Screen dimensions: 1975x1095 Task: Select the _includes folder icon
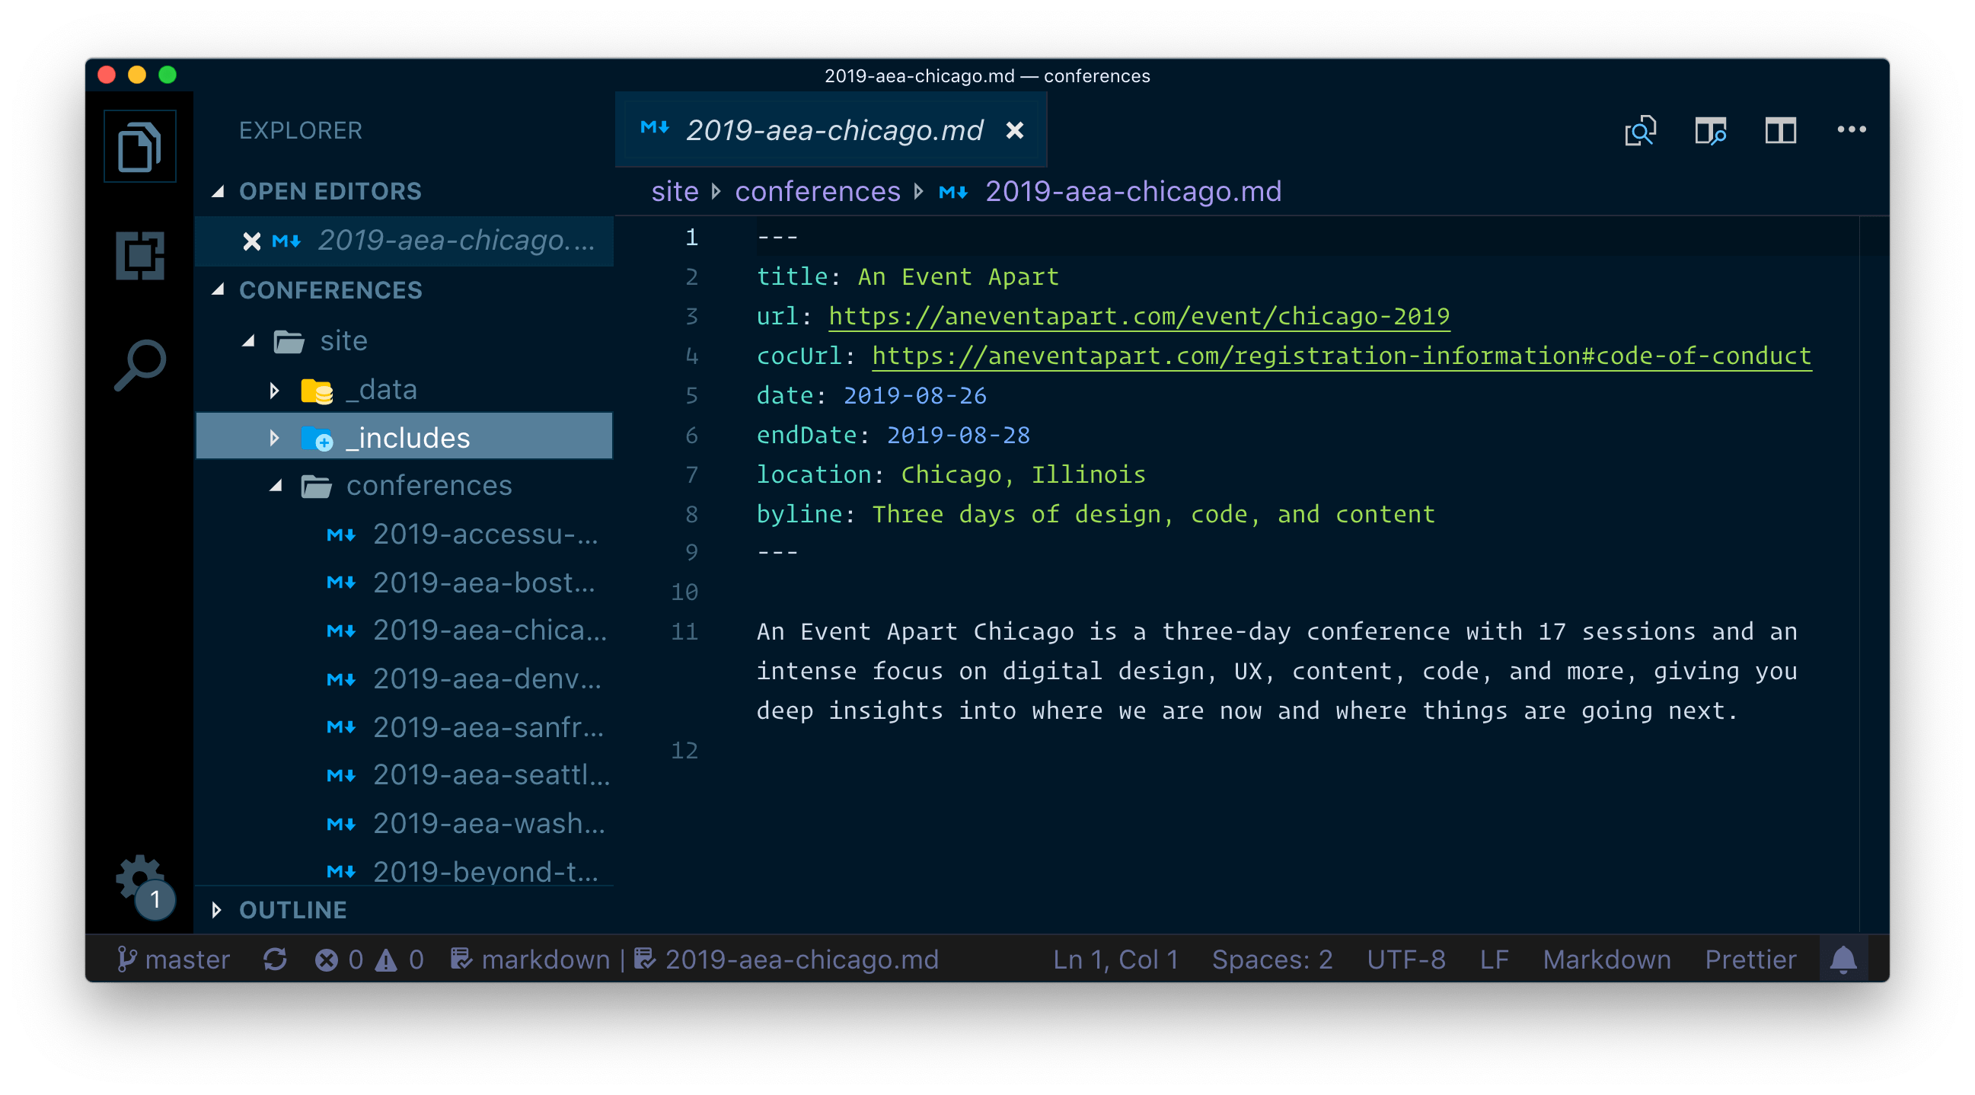pyautogui.click(x=317, y=438)
